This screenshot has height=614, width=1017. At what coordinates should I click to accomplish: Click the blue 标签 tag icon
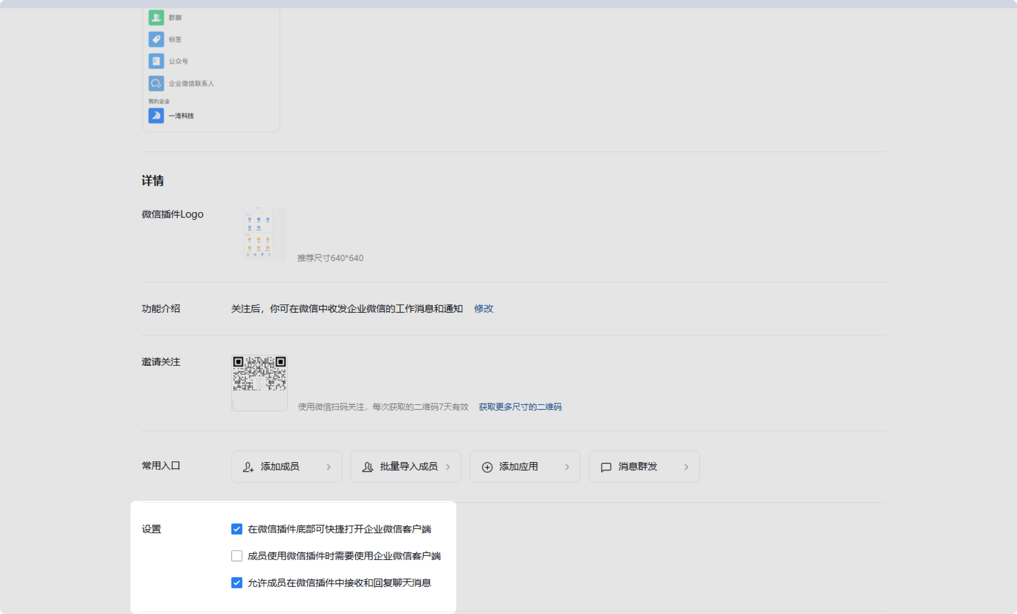pos(156,39)
